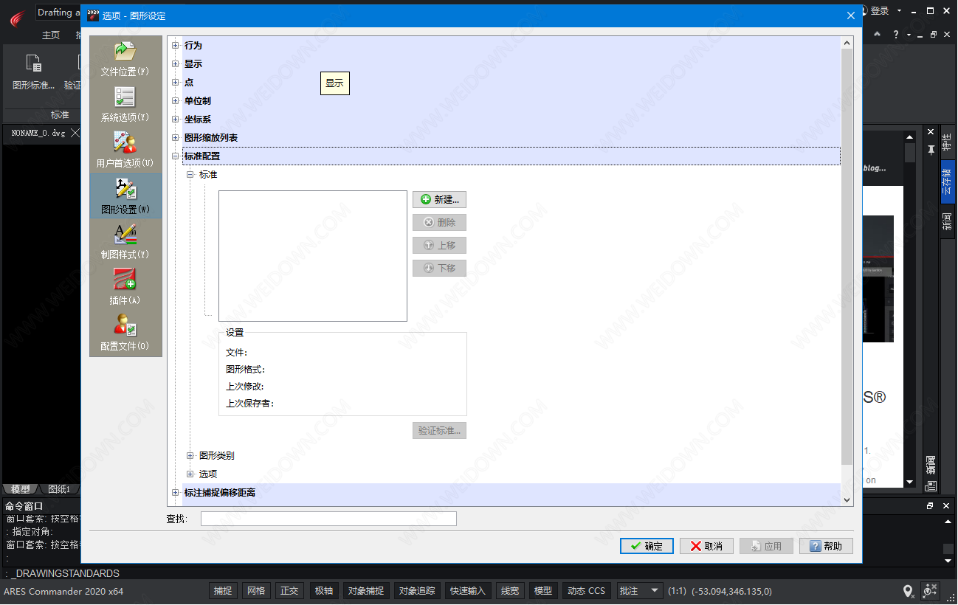
Task: Open the 制图样式 (Drafting Styles) category
Action: point(125,242)
